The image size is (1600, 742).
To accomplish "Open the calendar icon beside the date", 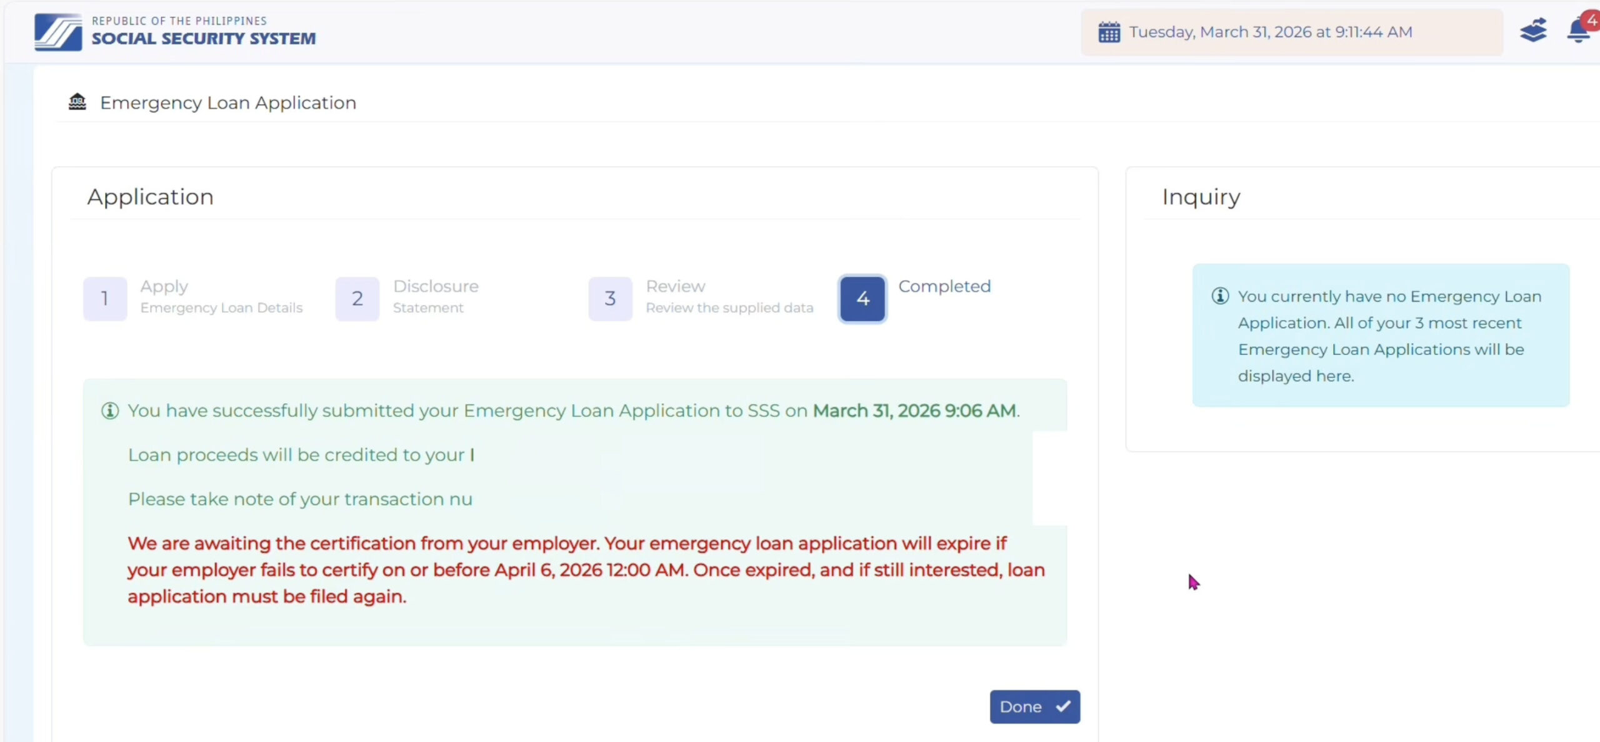I will click(x=1109, y=32).
